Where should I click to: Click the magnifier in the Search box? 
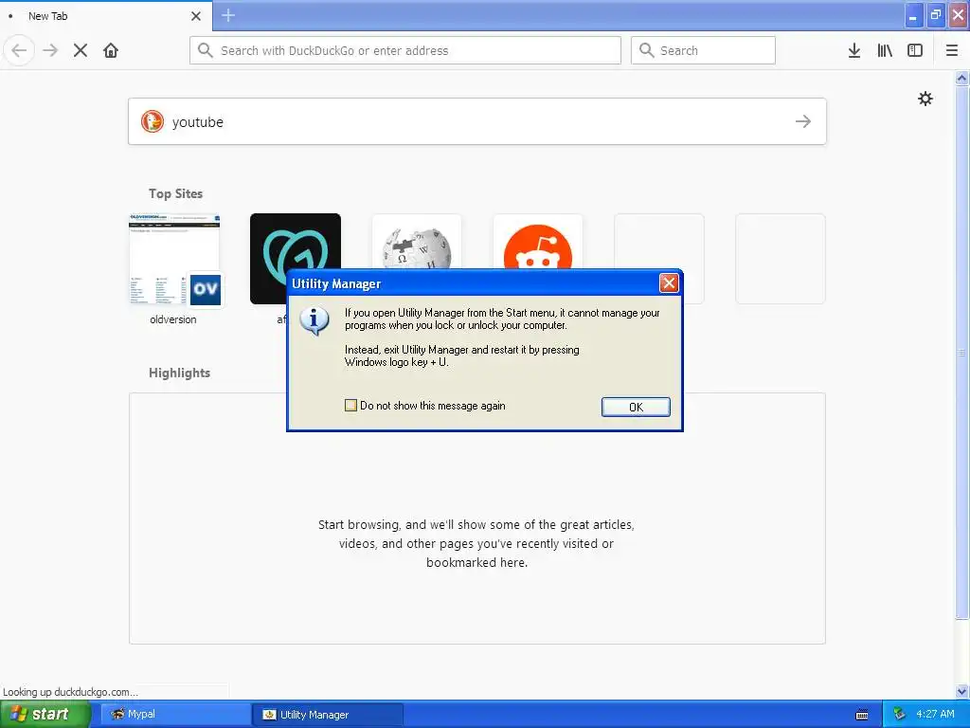coord(646,50)
